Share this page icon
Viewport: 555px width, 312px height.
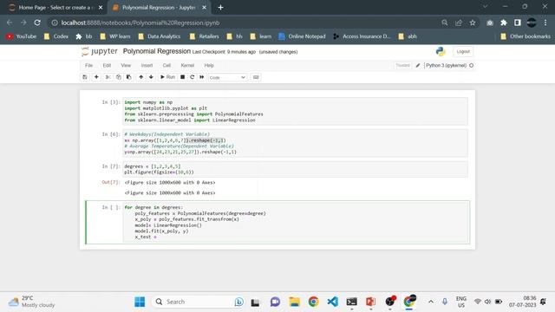coord(459,23)
